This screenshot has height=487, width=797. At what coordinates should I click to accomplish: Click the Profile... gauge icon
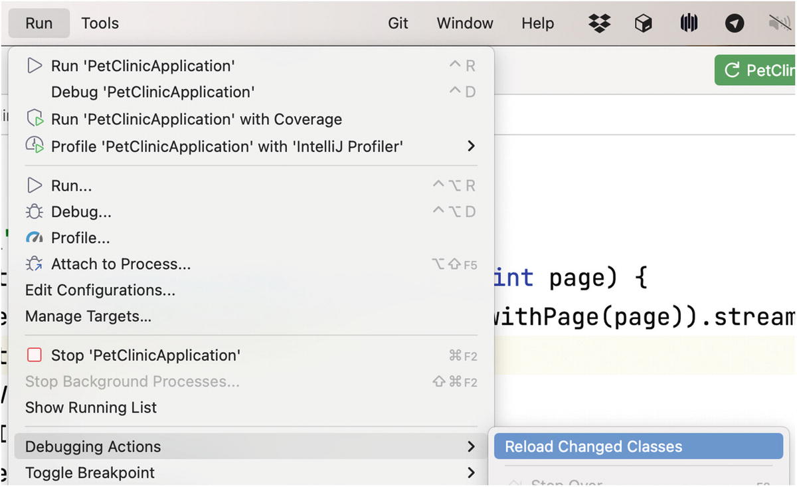click(34, 238)
